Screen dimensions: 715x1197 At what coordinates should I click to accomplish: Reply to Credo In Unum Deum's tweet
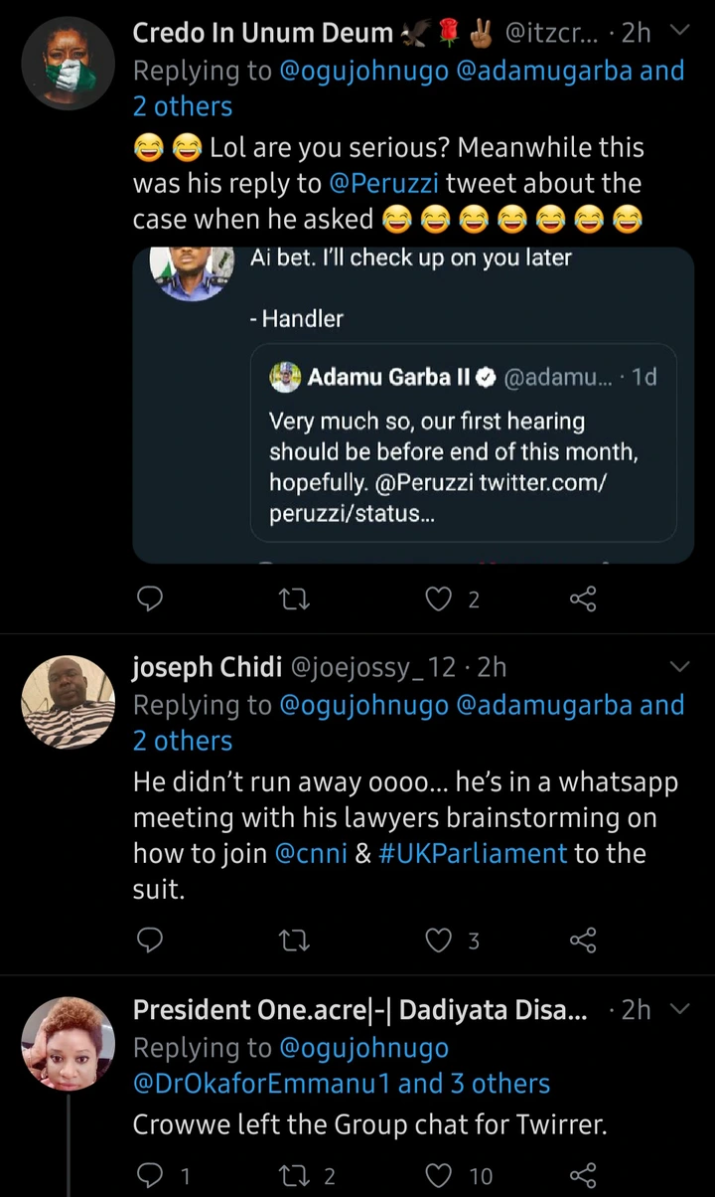tap(149, 598)
